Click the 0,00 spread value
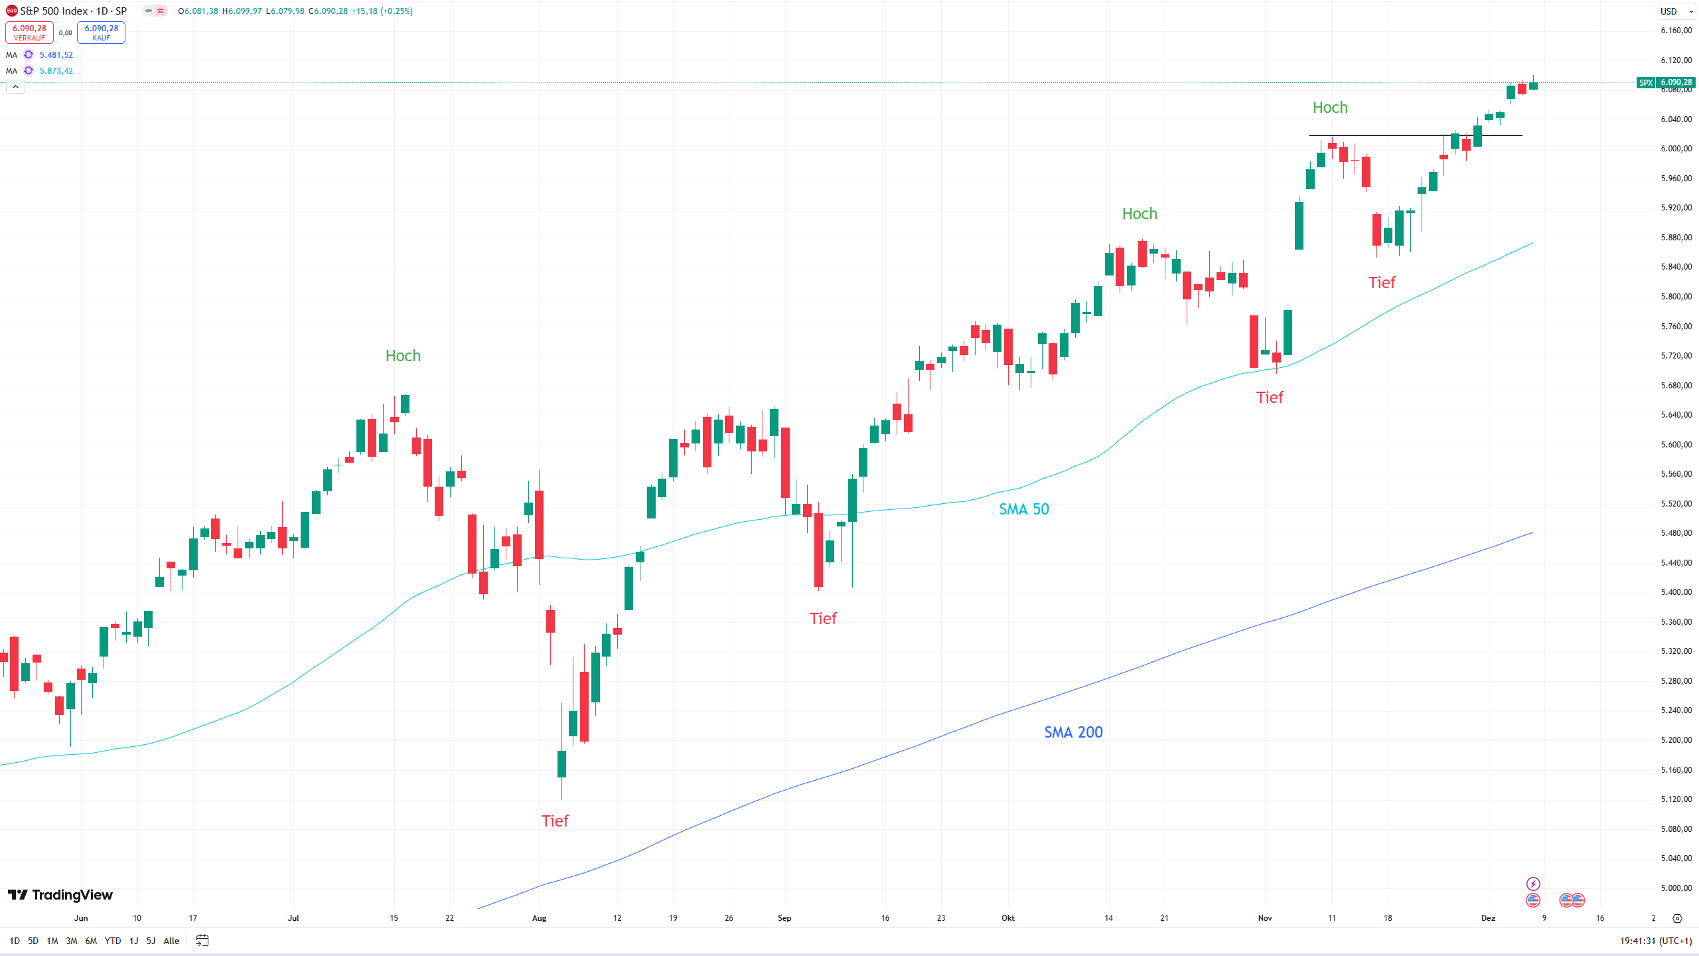The width and height of the screenshot is (1699, 956). click(65, 33)
